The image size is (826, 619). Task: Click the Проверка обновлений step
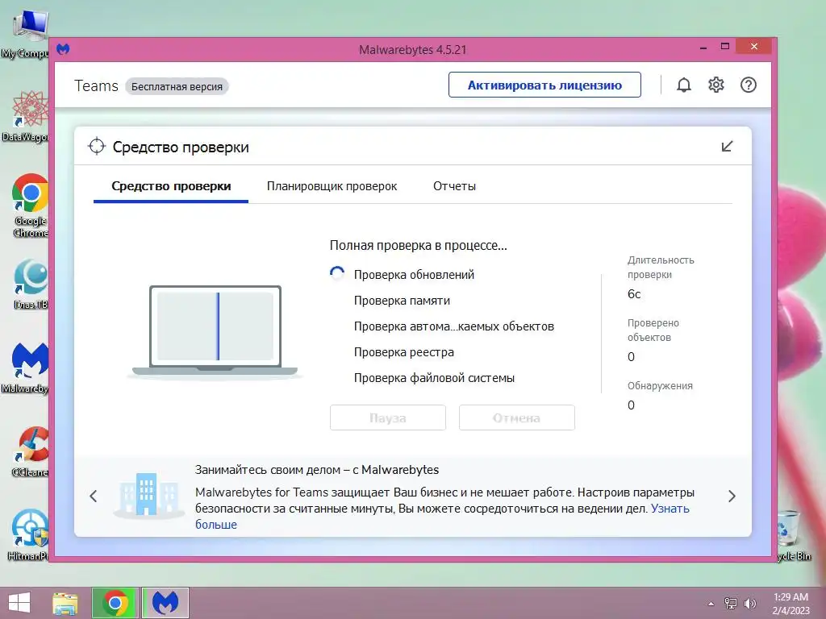tap(414, 275)
